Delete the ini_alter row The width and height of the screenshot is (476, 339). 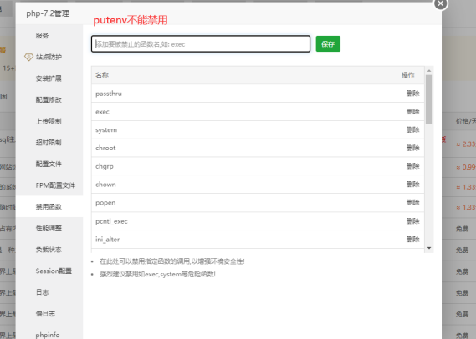[x=413, y=240]
